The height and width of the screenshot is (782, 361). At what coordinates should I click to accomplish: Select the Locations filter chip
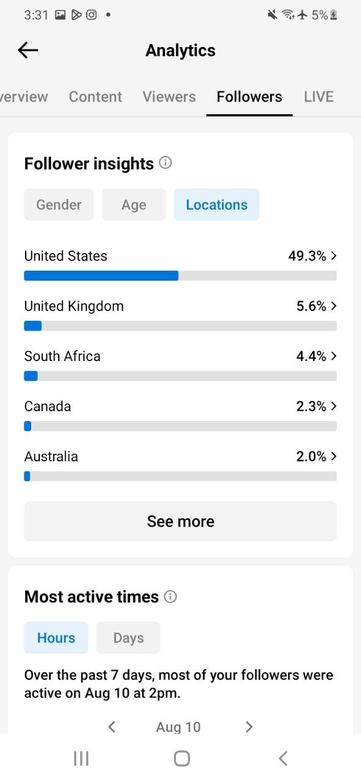point(217,205)
